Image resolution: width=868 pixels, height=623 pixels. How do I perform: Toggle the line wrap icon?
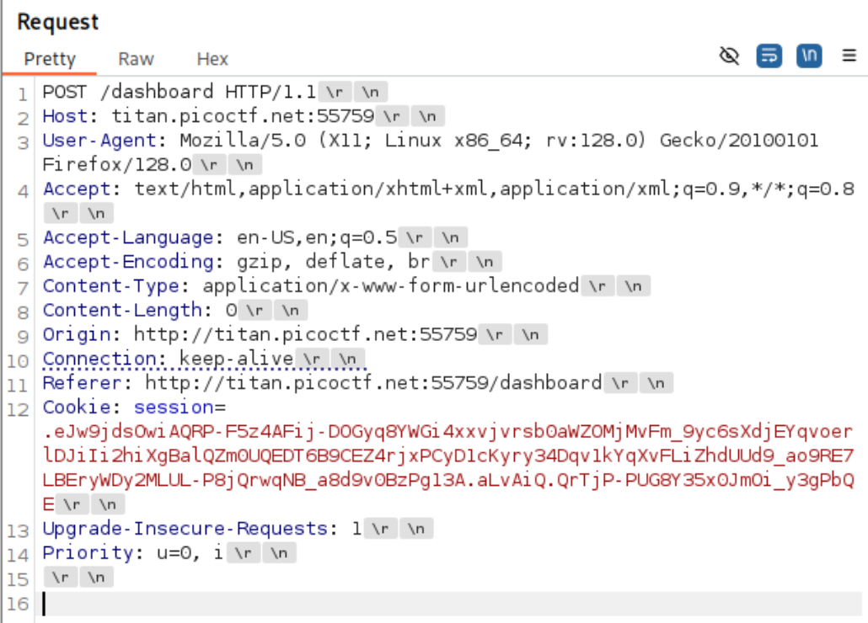click(769, 56)
